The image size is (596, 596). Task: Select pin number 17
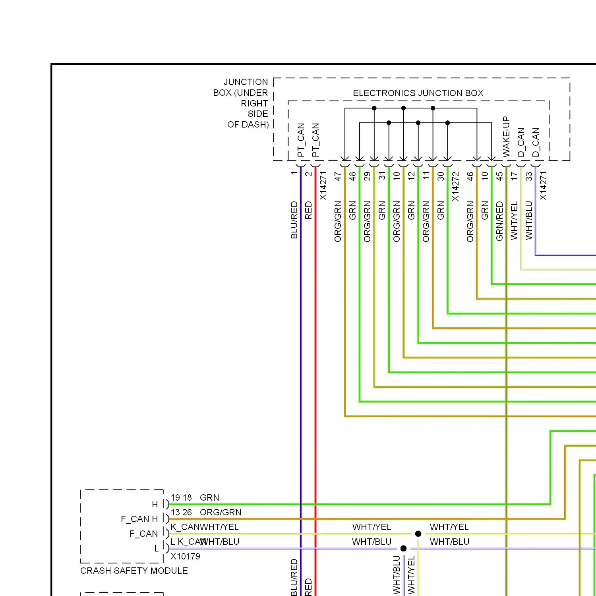click(x=514, y=176)
